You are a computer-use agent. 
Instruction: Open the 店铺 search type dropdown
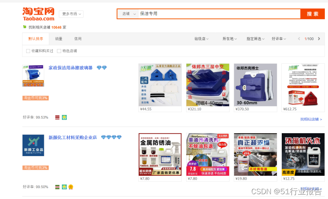128,14
